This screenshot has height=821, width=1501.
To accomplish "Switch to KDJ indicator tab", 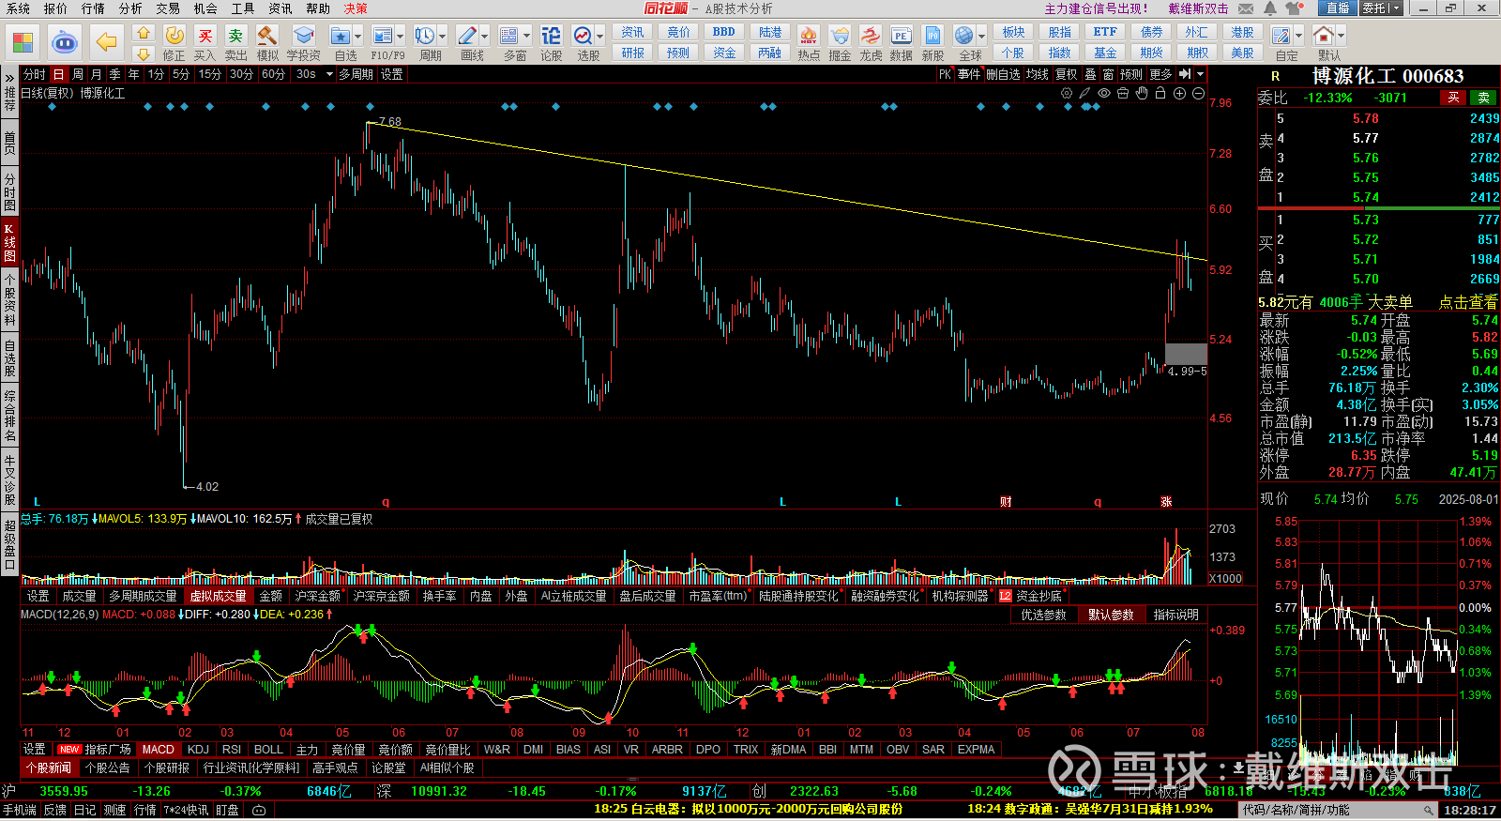I will (x=198, y=750).
